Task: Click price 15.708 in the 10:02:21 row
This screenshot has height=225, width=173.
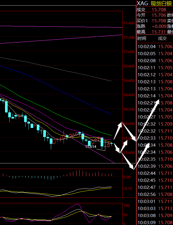Action: pyautogui.click(x=165, y=103)
